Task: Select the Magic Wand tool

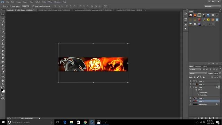Action: click(2, 25)
